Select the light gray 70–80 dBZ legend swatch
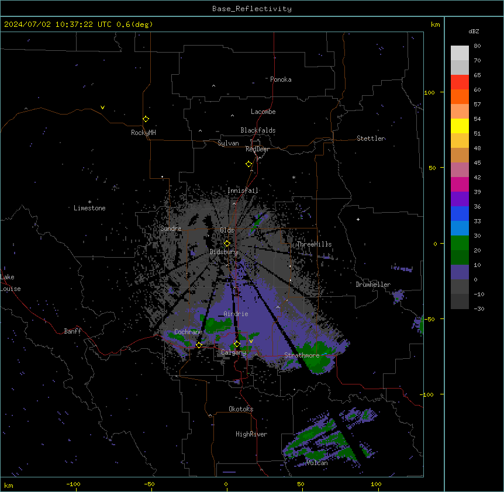 460,53
